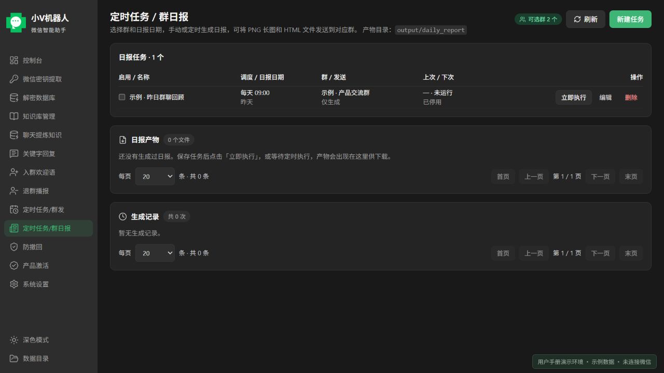The image size is (664, 373).
Task: Click the output/daily_report path label
Action: coord(431,30)
